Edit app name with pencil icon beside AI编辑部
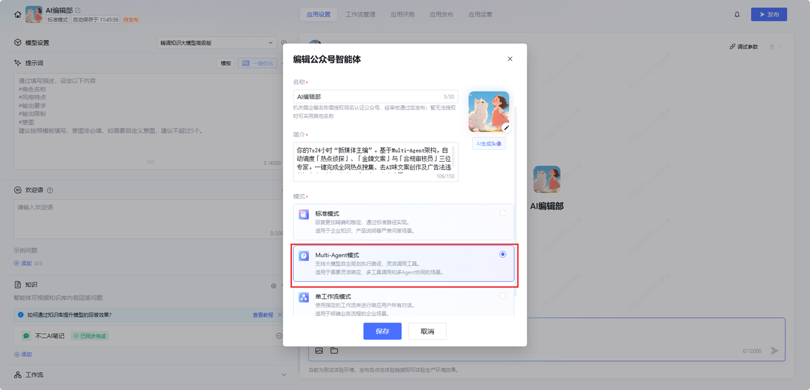This screenshot has width=810, height=390. [x=78, y=10]
